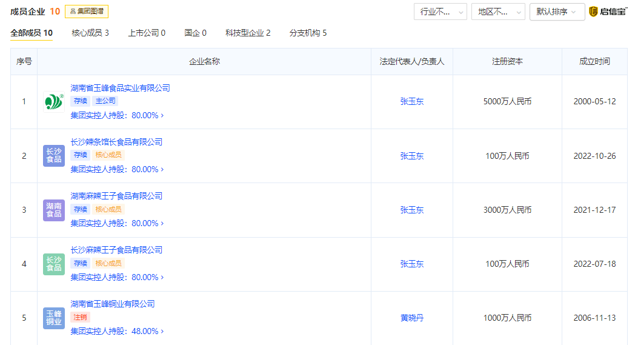Click the 5000万人民币 capital cell
The image size is (635, 345).
coord(507,102)
